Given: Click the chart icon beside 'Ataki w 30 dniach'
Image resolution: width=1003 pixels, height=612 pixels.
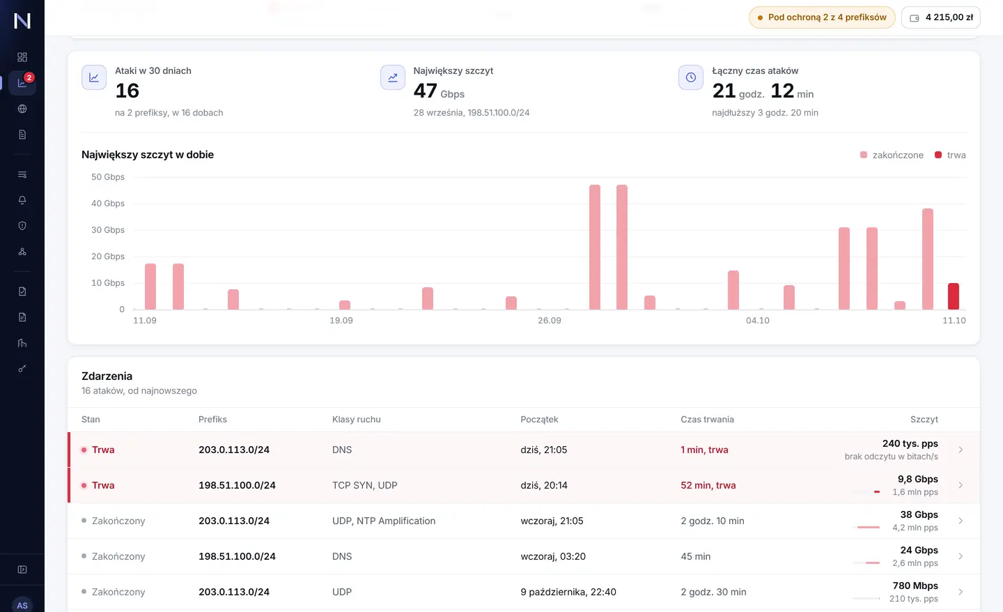Looking at the screenshot, I should click(94, 77).
